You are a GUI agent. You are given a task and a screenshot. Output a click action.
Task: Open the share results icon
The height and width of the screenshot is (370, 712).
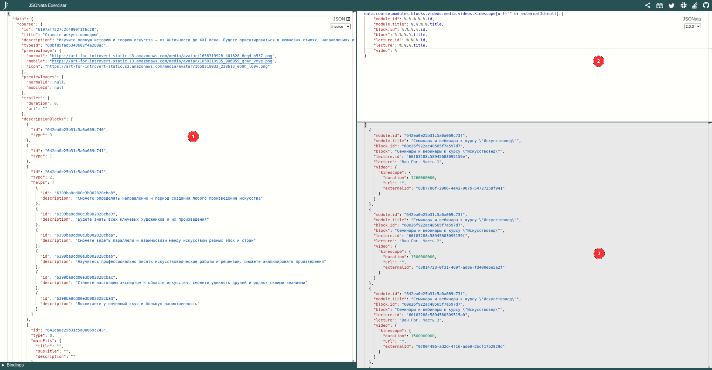(x=648, y=5)
